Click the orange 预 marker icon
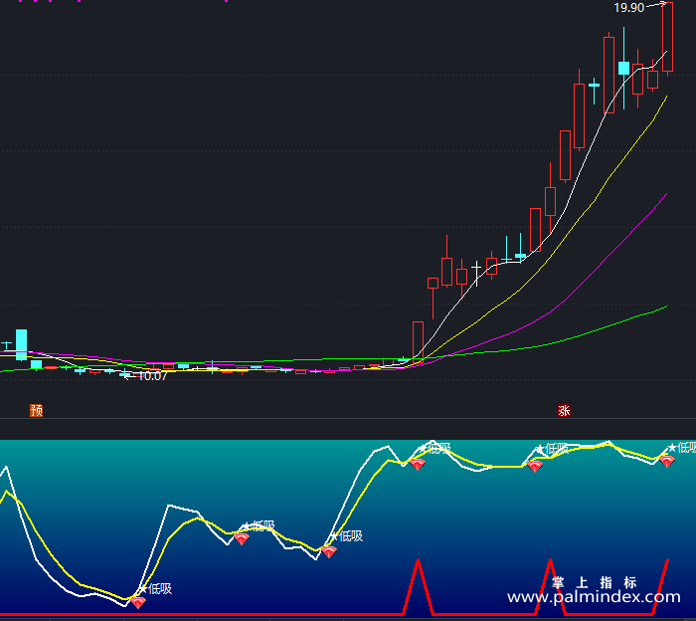 point(36,410)
